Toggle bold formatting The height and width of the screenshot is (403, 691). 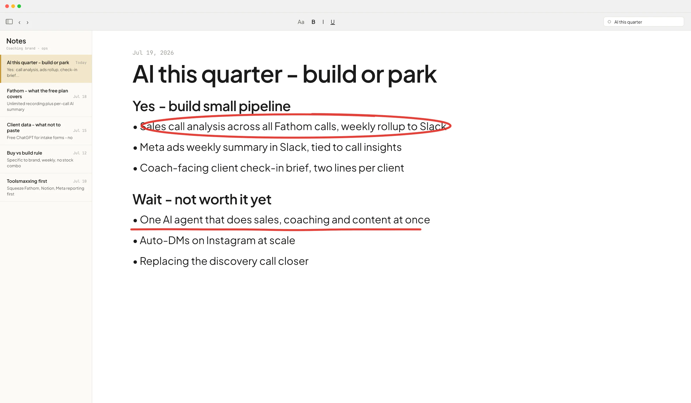click(x=313, y=22)
